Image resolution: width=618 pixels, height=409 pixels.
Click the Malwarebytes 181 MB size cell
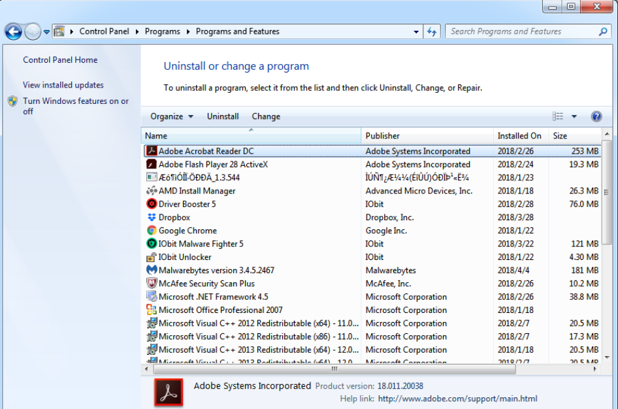(585, 270)
